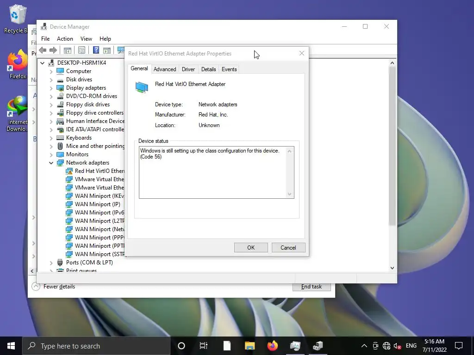Viewport: 474px width, 355px height.
Task: Expand the Monitors category
Action: coord(51,154)
